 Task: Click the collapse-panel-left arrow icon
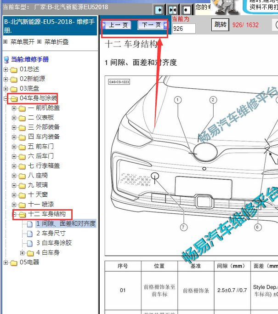pyautogui.click(x=187, y=10)
